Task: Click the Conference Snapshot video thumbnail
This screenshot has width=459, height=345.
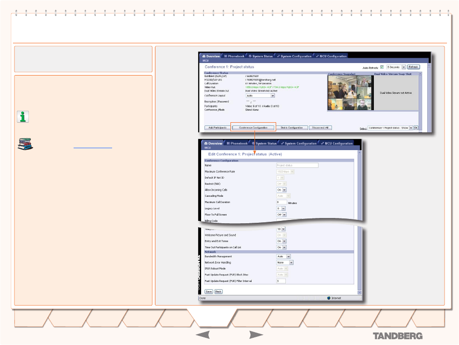Action: point(350,93)
